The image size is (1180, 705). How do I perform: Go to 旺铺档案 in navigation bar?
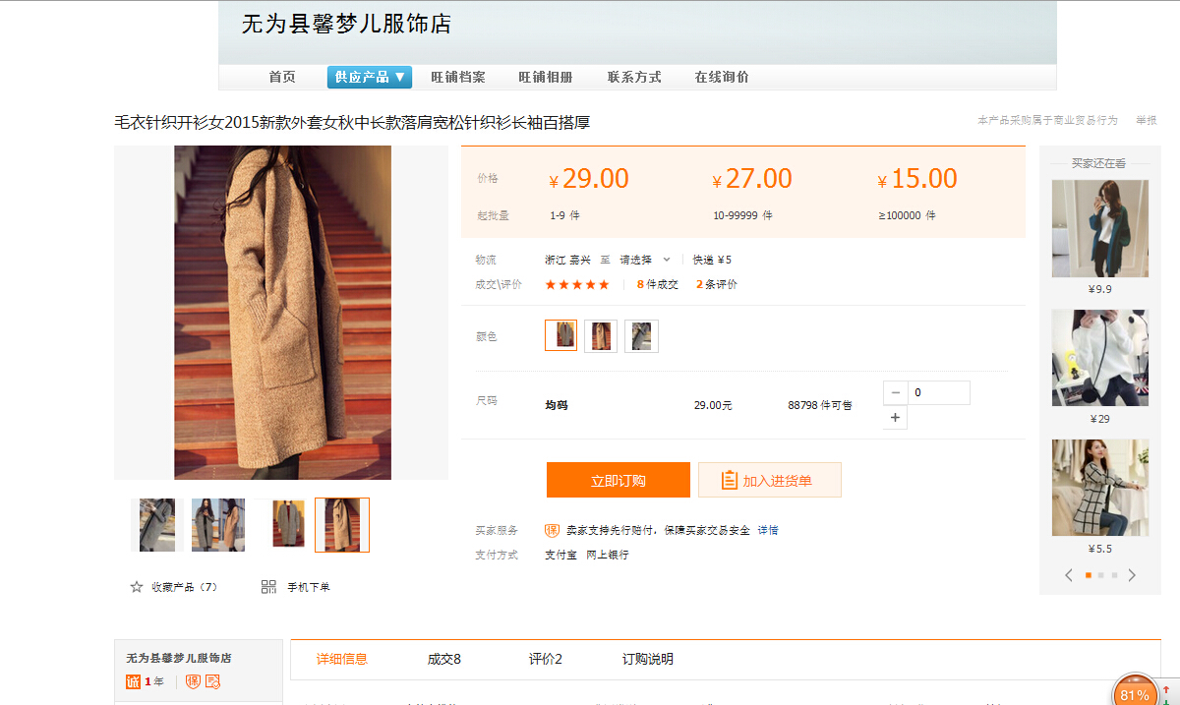pyautogui.click(x=457, y=77)
